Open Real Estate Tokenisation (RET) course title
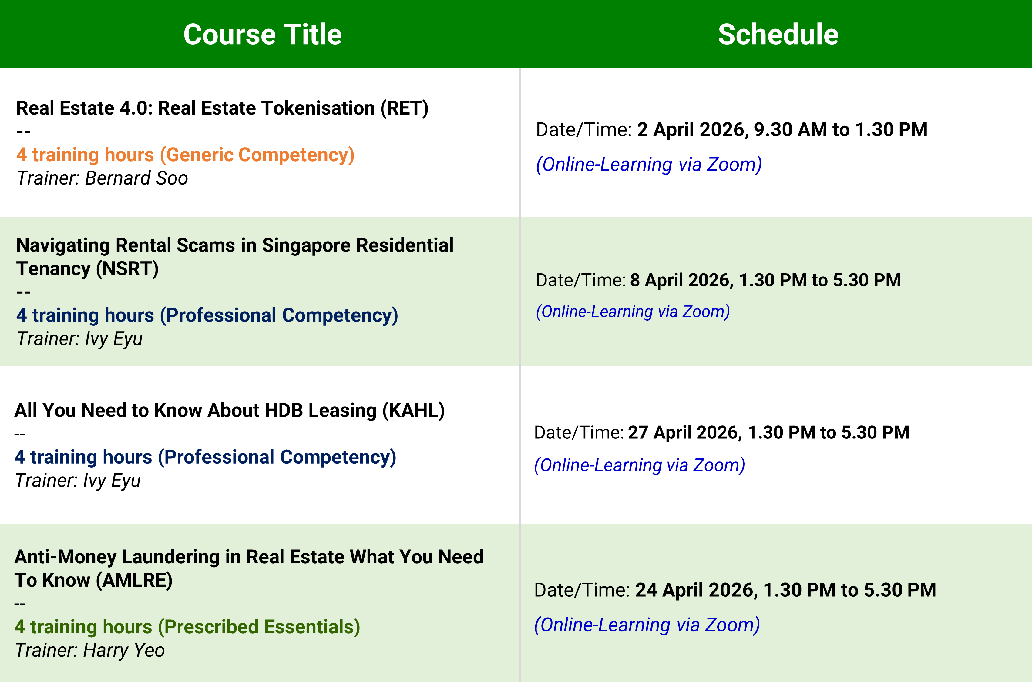Viewport: 1032px width, 683px height. (x=222, y=108)
